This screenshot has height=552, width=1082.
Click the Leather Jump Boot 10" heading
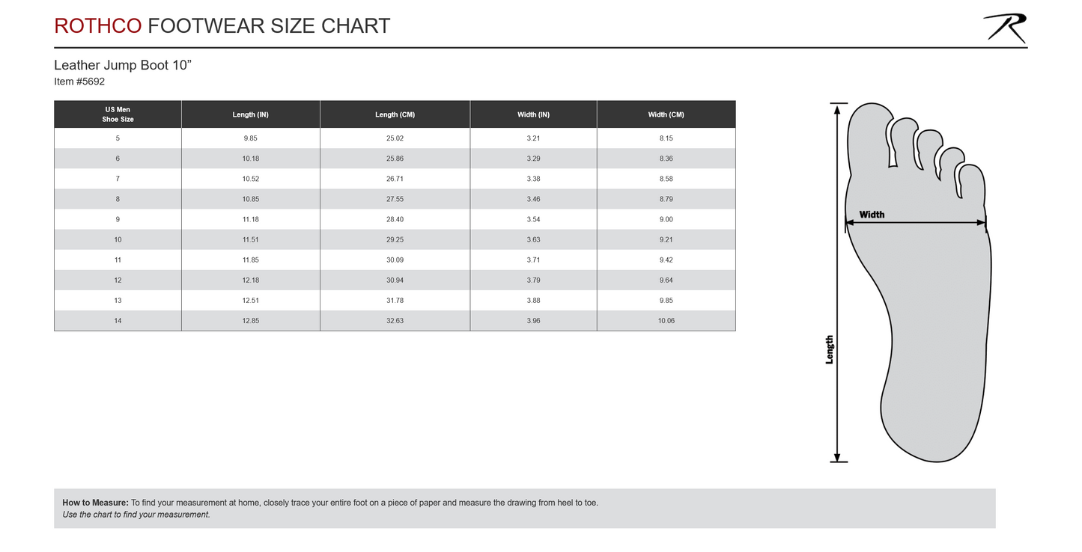tap(123, 65)
